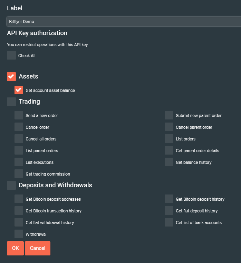Select the Deposits and Withdrawals checkbox
Viewport: 241px width, 263px height.
click(11, 185)
